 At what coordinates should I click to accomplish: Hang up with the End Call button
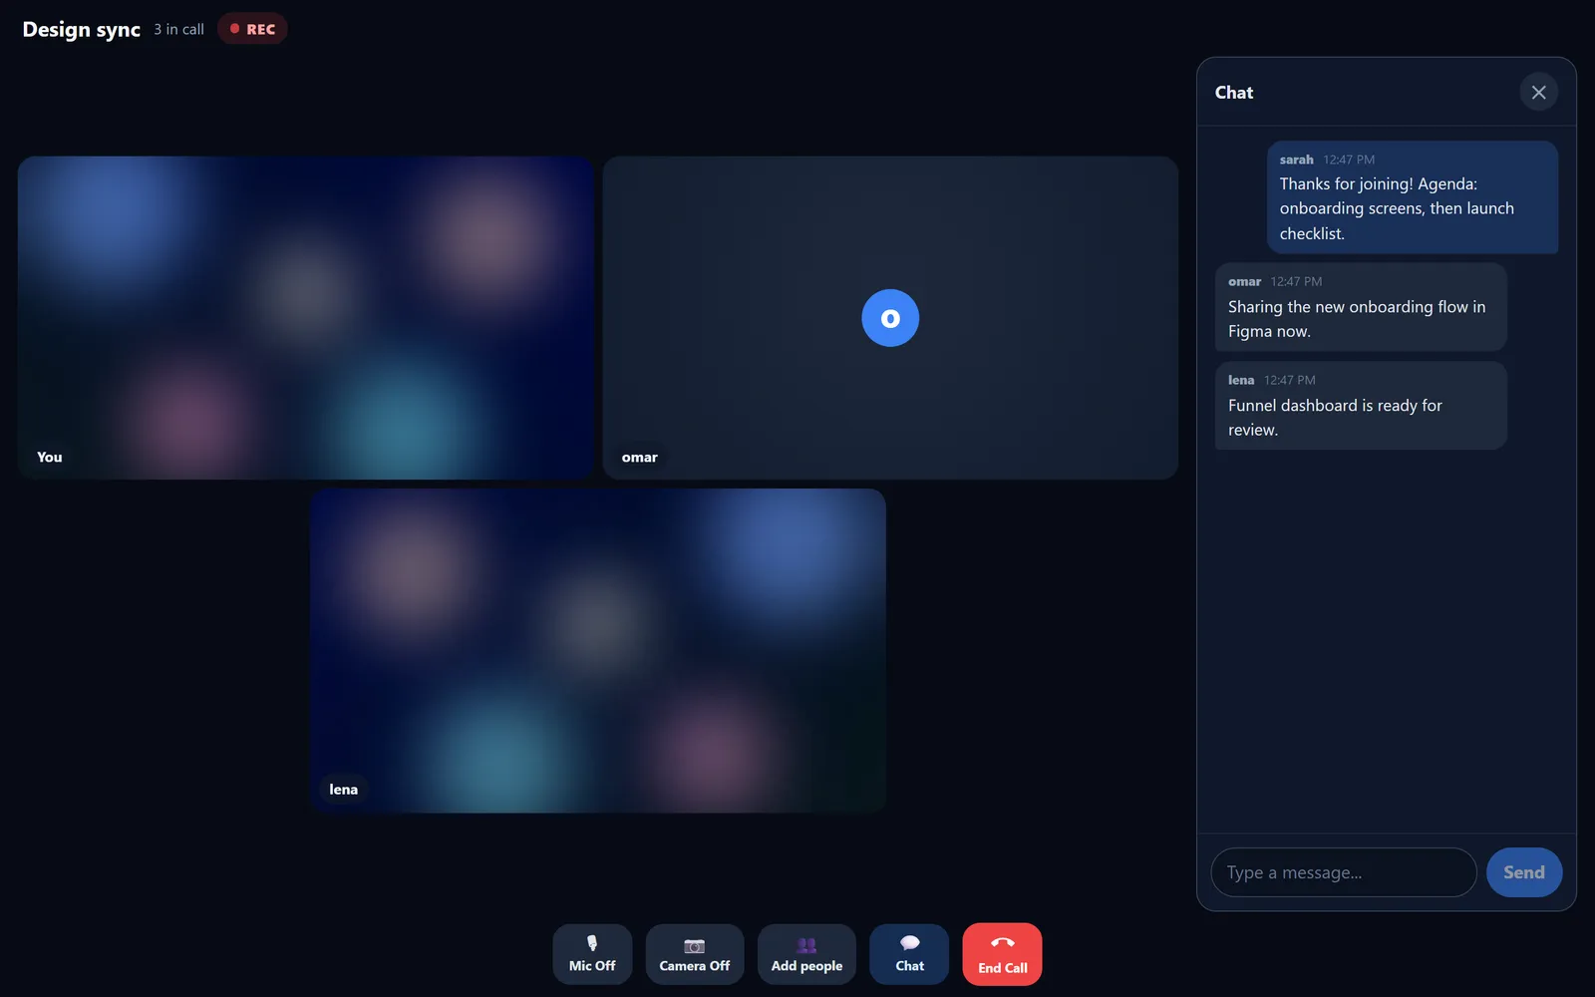click(x=1002, y=954)
